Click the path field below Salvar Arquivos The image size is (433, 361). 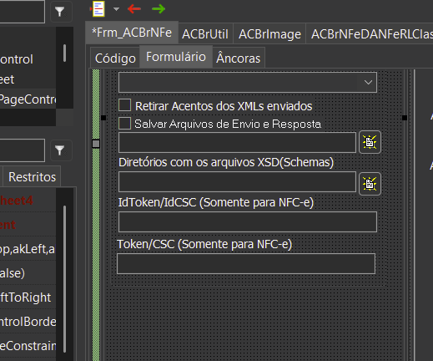(237, 142)
